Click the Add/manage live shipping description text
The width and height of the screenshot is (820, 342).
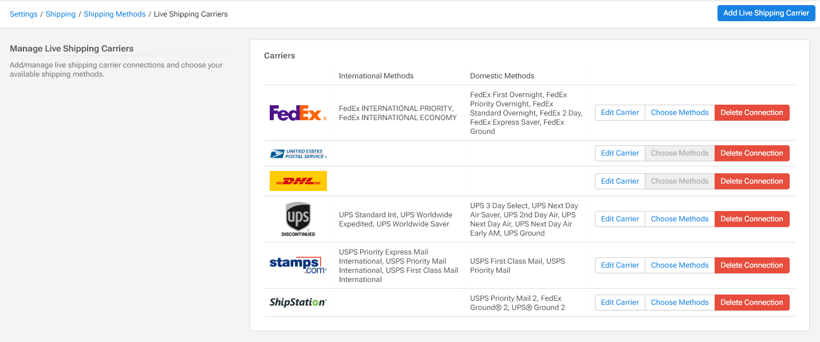pos(116,69)
